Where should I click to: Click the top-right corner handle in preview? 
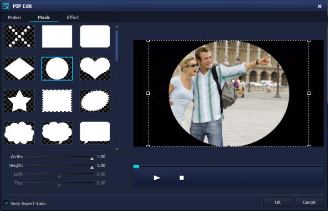coord(309,41)
